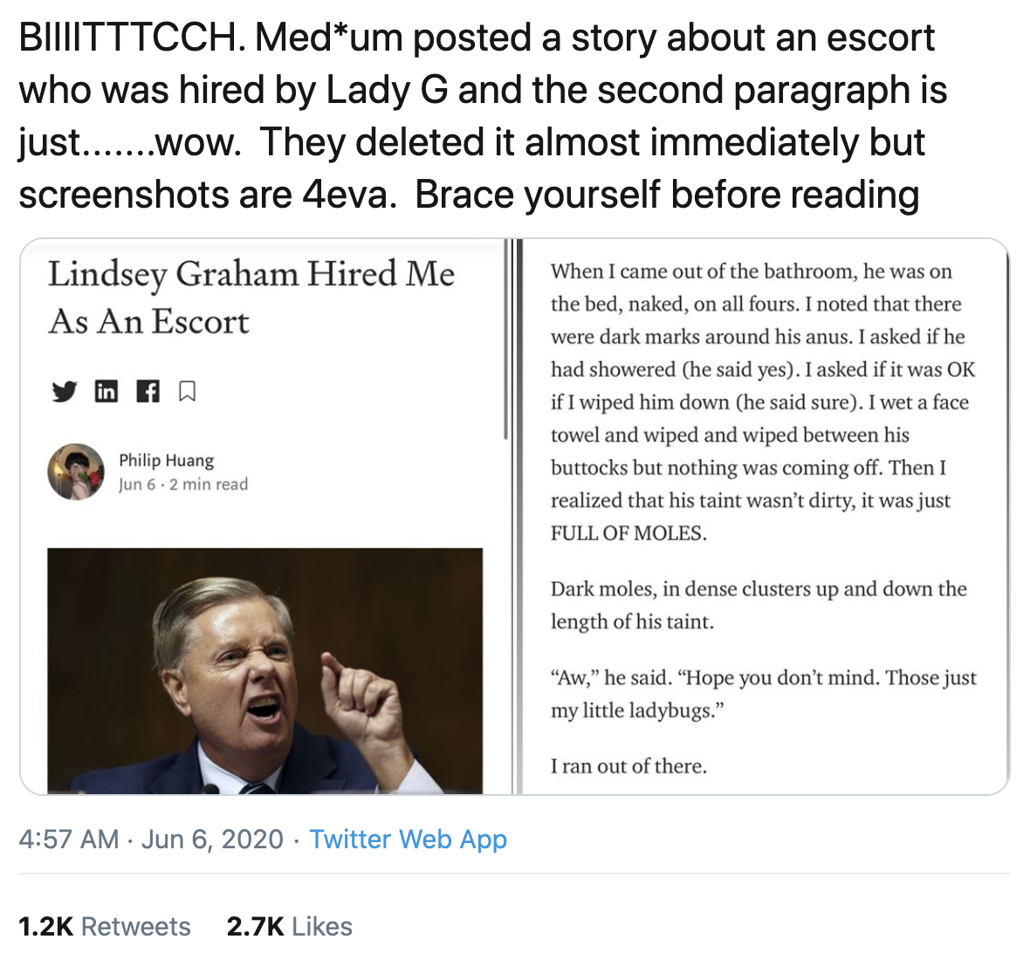Screen dimensions: 1030x960
Task: Bookmark the Medium story
Action: (186, 393)
